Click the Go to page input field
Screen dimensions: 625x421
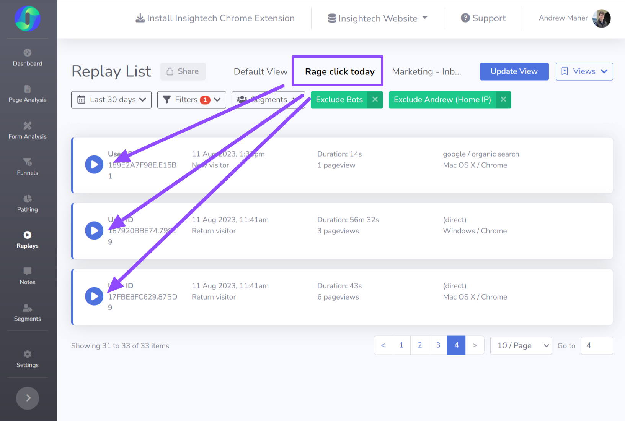click(596, 346)
